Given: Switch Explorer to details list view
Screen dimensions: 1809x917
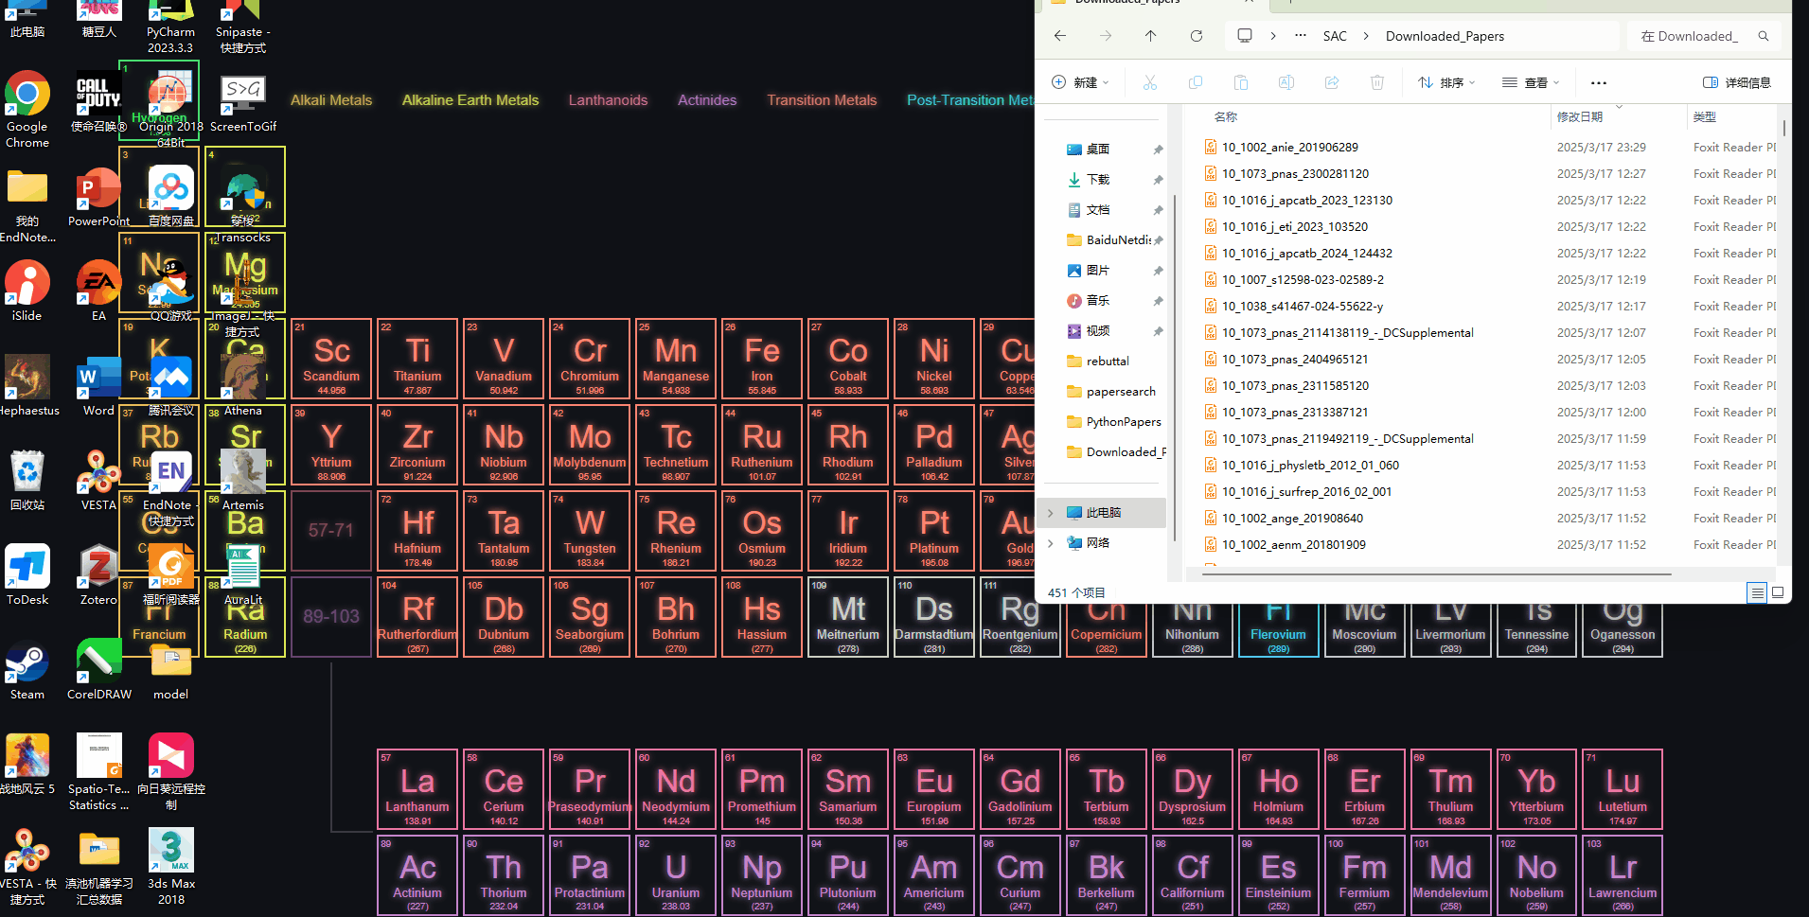Looking at the screenshot, I should point(1758,592).
